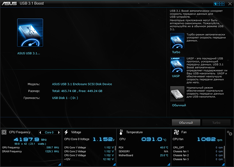The height and width of the screenshot is (167, 234).
Task: Close the USB 3.1 Boost window
Action: pyautogui.click(x=230, y=4)
